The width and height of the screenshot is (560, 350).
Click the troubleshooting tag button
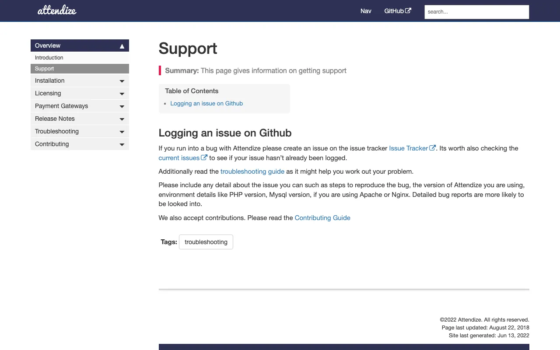point(206,242)
